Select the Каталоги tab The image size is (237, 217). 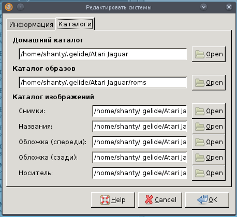[75, 24]
